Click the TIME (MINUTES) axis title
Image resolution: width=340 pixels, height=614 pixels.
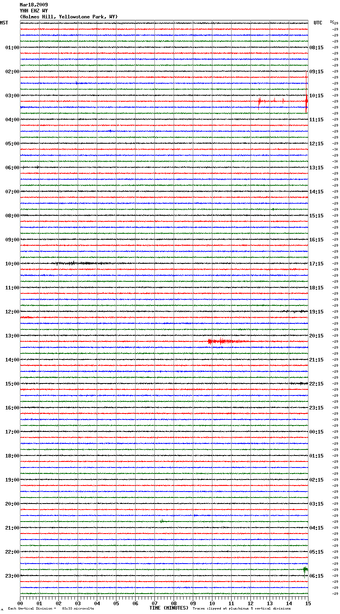click(x=169, y=608)
